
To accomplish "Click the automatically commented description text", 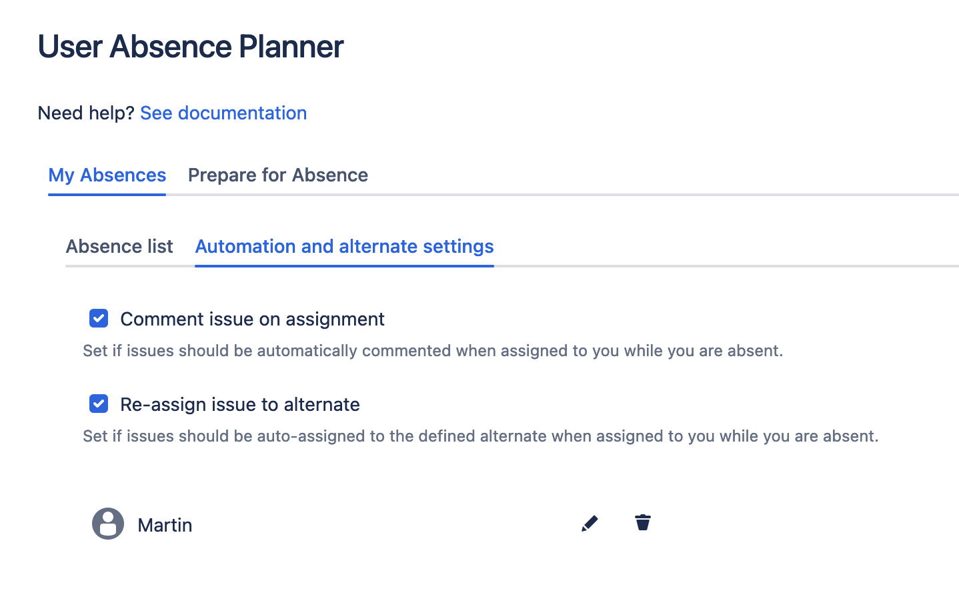I will (433, 351).
